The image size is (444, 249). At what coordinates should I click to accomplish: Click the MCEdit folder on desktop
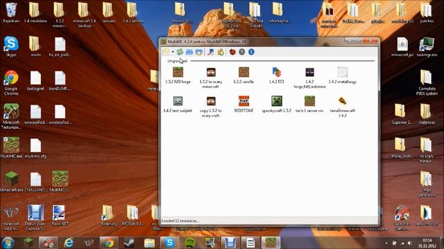[x=133, y=215]
